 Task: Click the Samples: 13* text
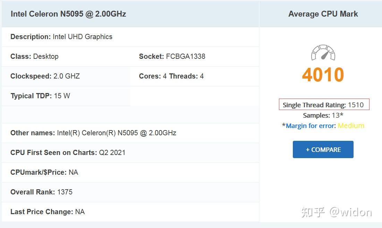click(x=323, y=115)
